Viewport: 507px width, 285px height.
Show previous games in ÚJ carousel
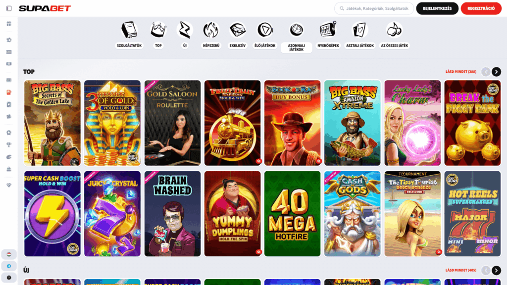pyautogui.click(x=486, y=271)
